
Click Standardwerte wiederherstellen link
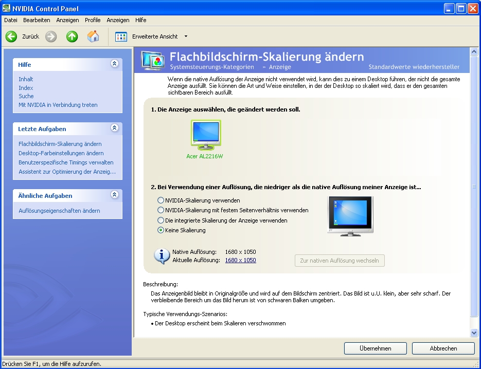click(414, 67)
